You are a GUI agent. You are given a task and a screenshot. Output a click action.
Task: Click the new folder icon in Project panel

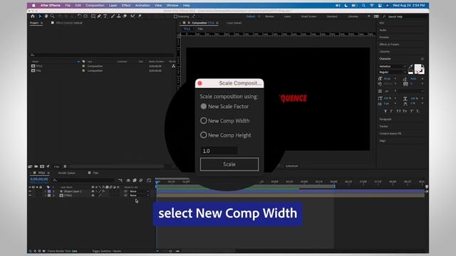click(36, 166)
